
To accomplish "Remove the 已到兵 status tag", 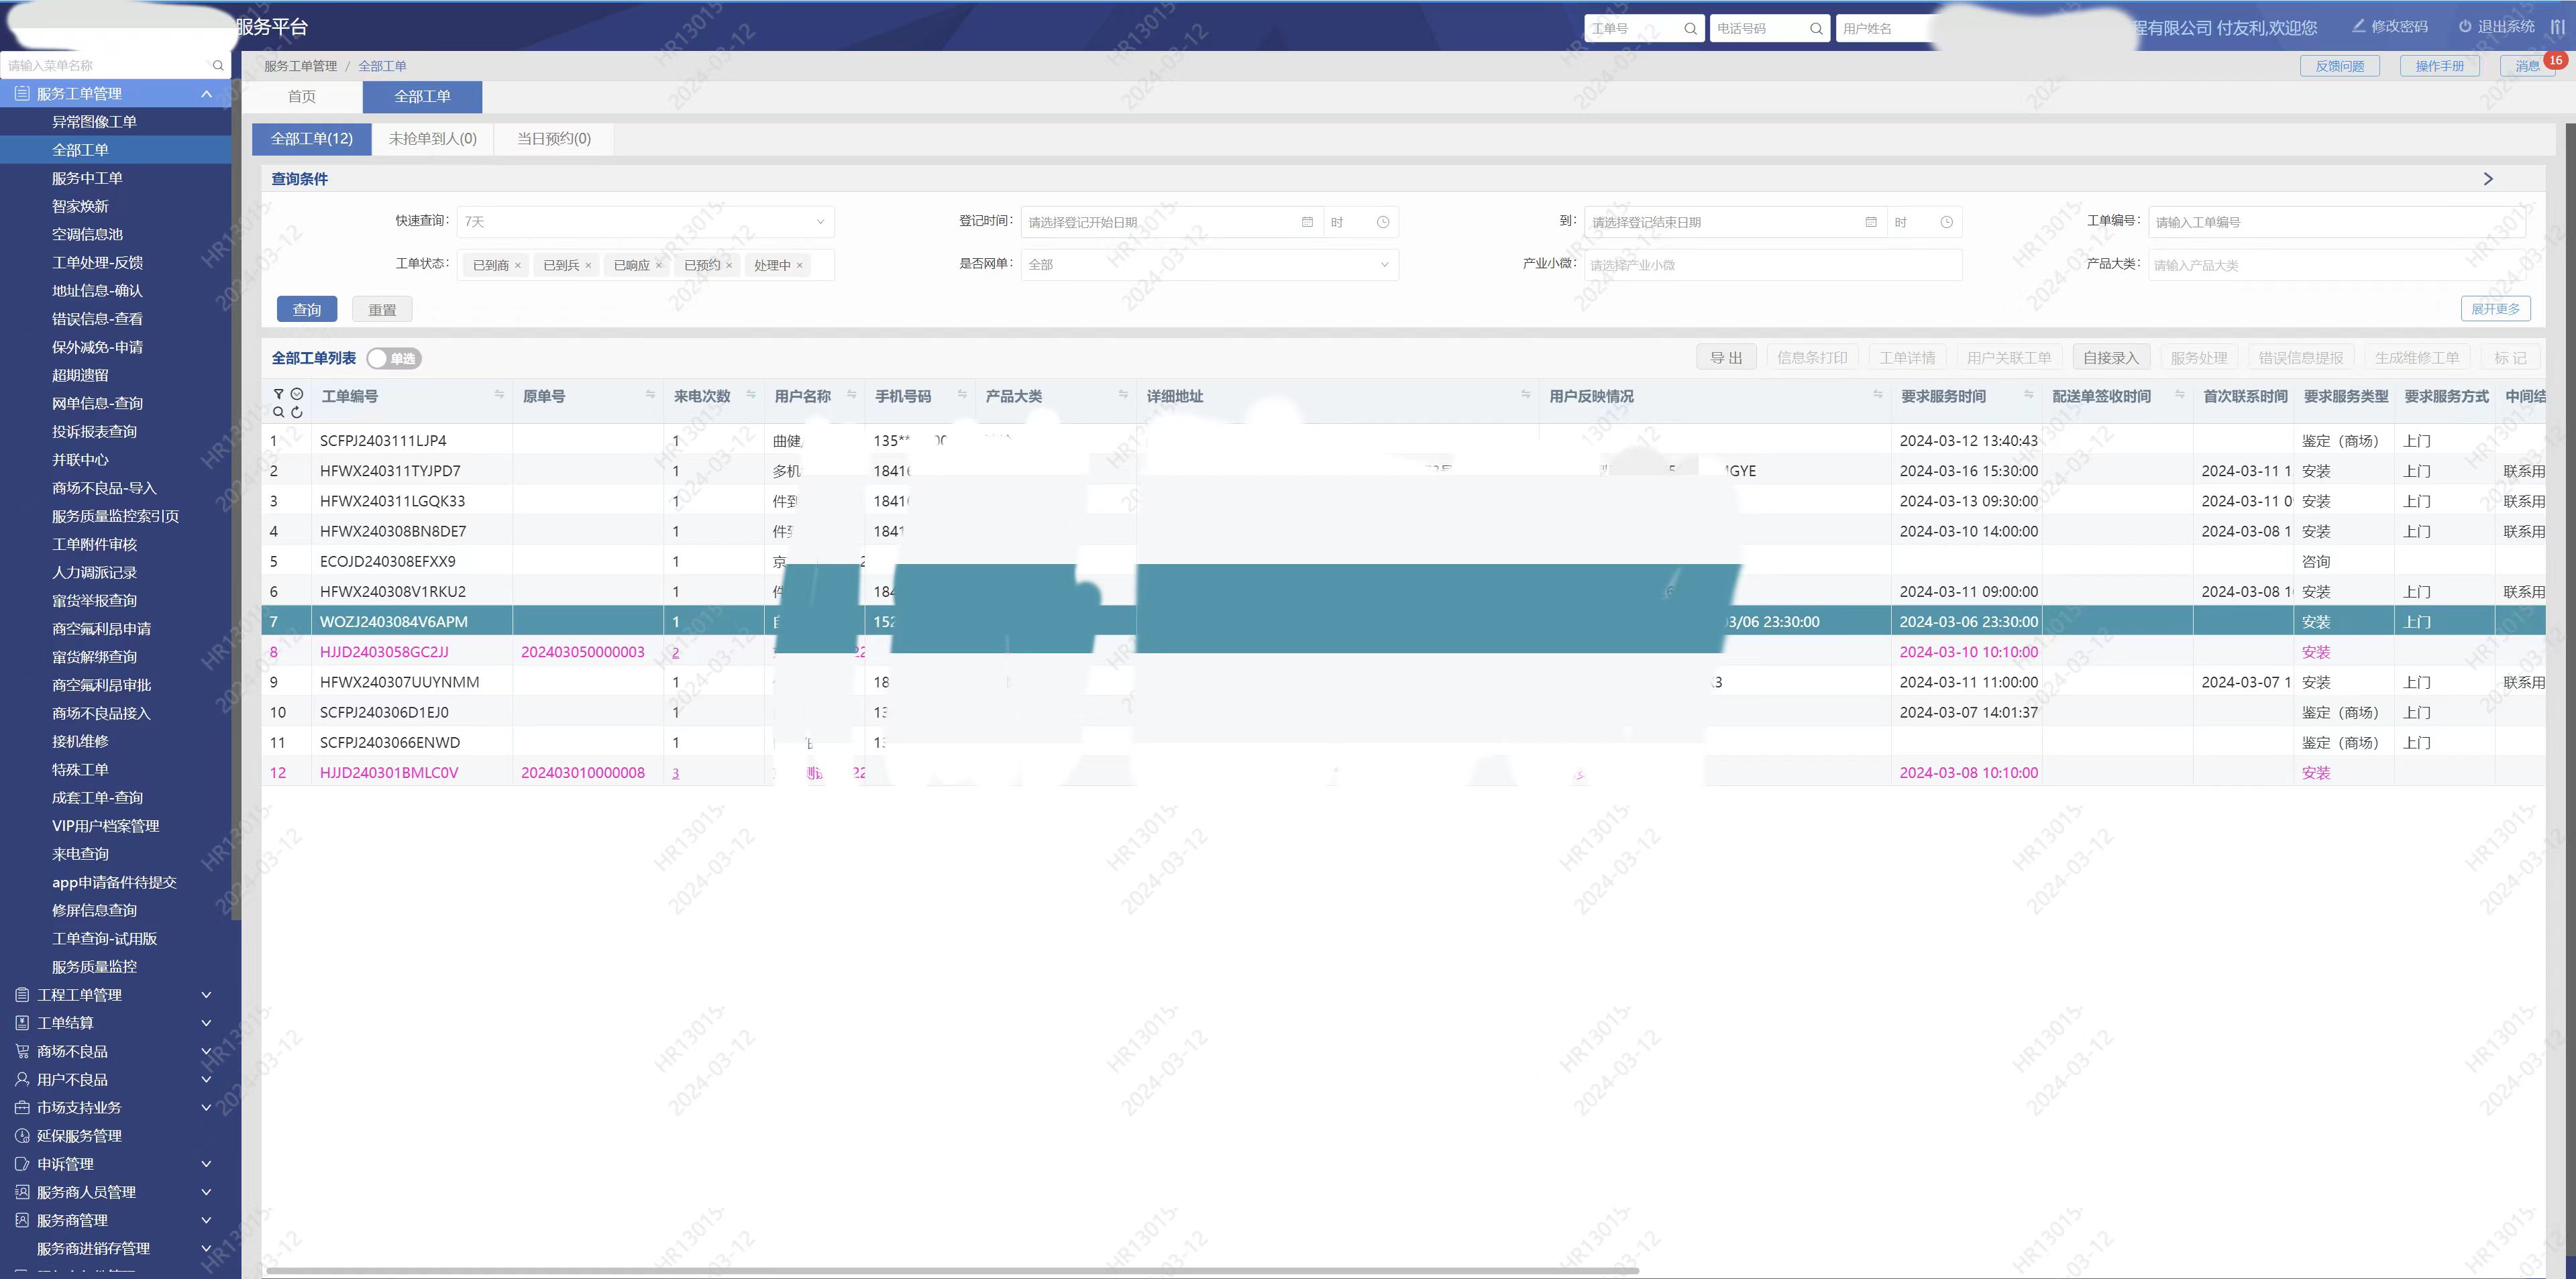I will pos(588,266).
